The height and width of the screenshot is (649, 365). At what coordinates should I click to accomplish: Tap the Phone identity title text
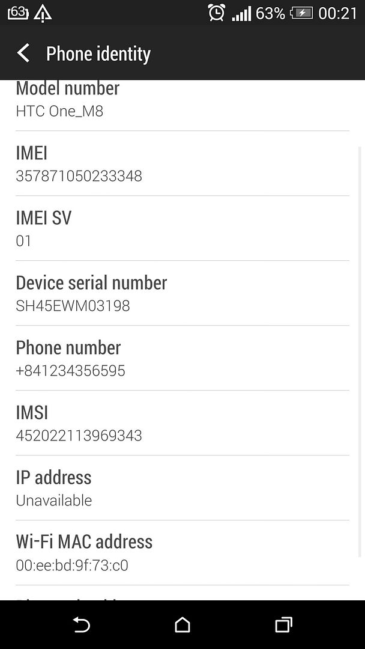coord(98,53)
